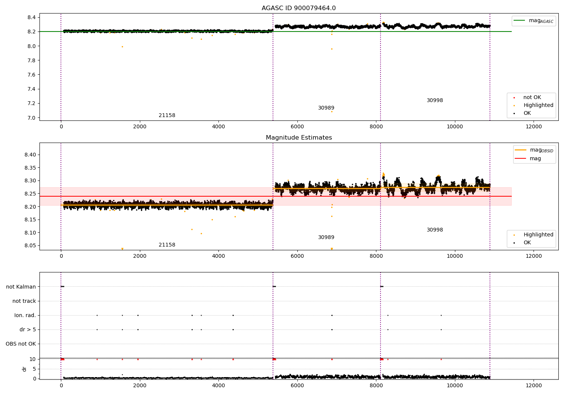564x394 pixels.
Task: Click the 8.40 y-axis tick in middle plot
Action: pos(30,155)
